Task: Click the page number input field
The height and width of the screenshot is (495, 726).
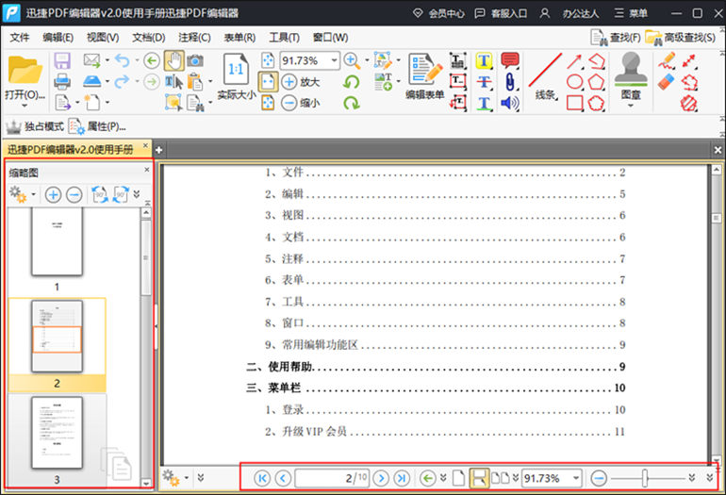Action: pyautogui.click(x=332, y=478)
